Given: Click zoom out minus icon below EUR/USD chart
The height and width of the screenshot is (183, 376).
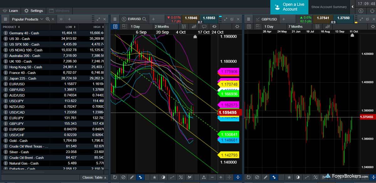Looking at the screenshot, I should [212, 177].
